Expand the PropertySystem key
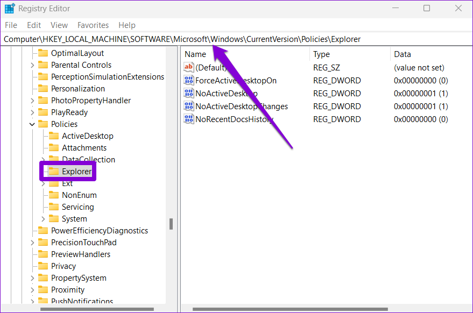Screen dimensions: 473x313 [x=32, y=278]
